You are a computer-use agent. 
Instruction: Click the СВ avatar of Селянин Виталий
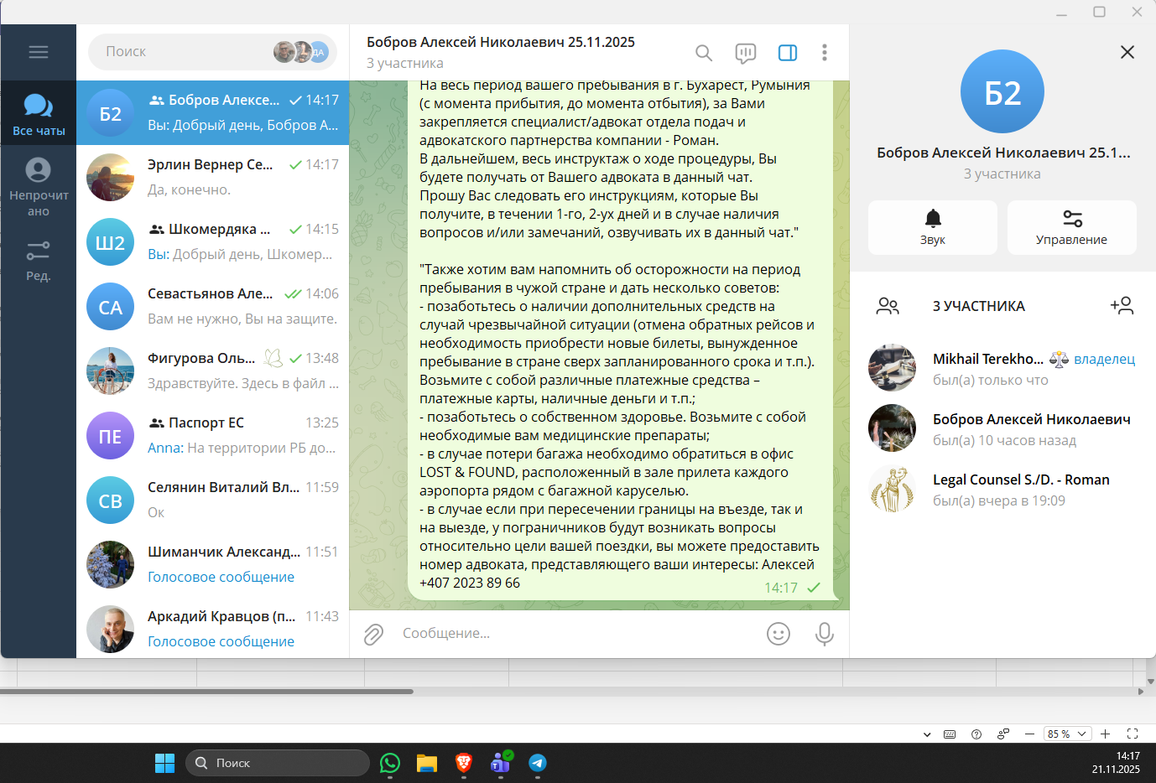coord(111,500)
